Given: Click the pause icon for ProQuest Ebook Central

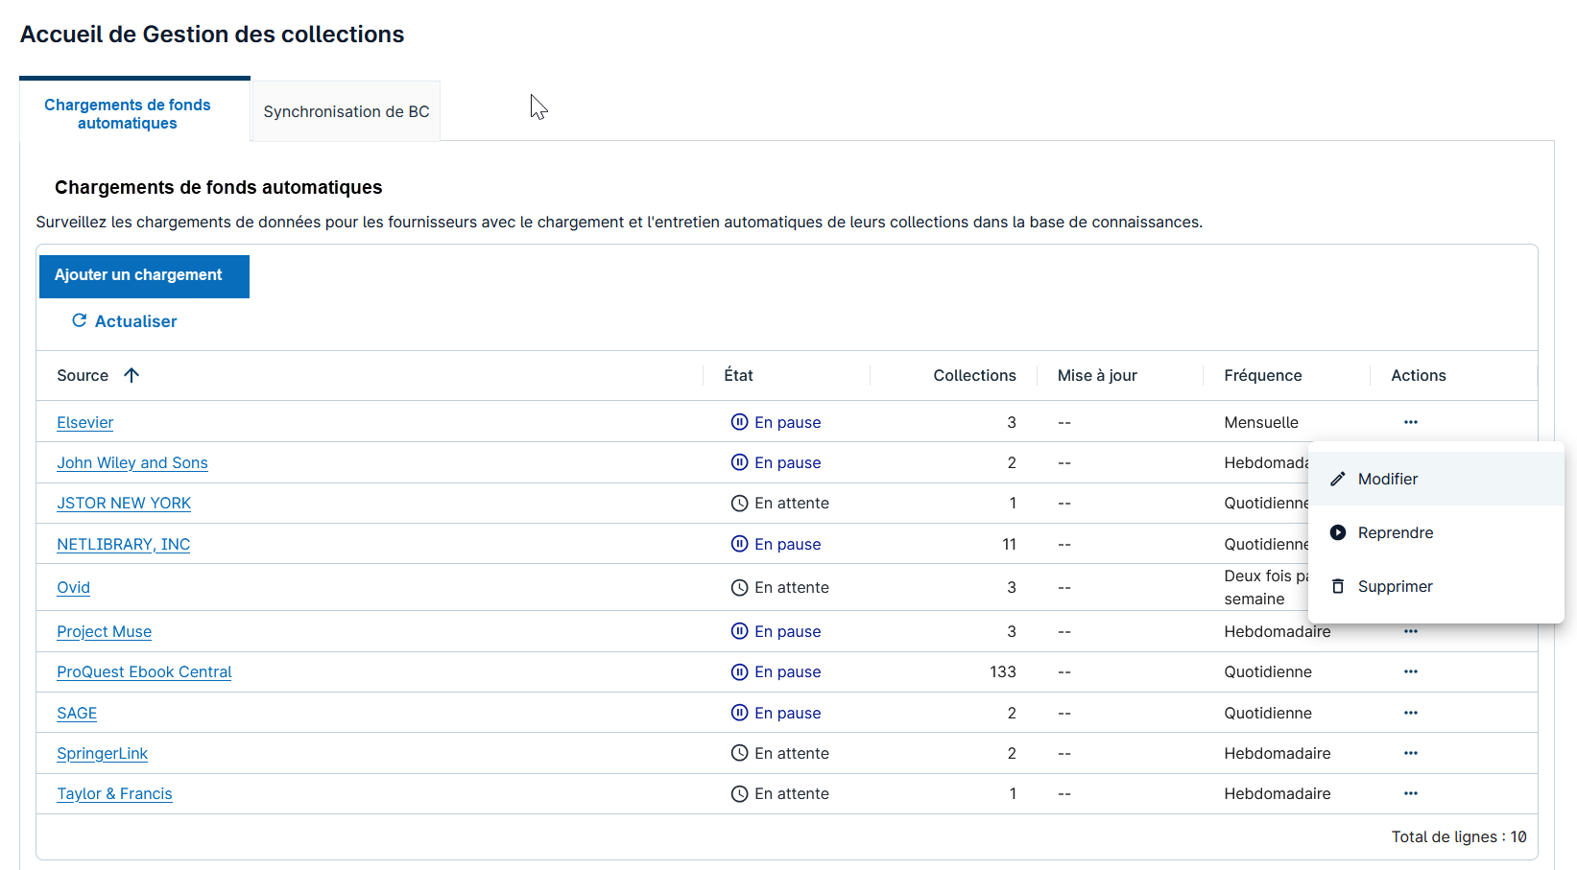Looking at the screenshot, I should [739, 671].
